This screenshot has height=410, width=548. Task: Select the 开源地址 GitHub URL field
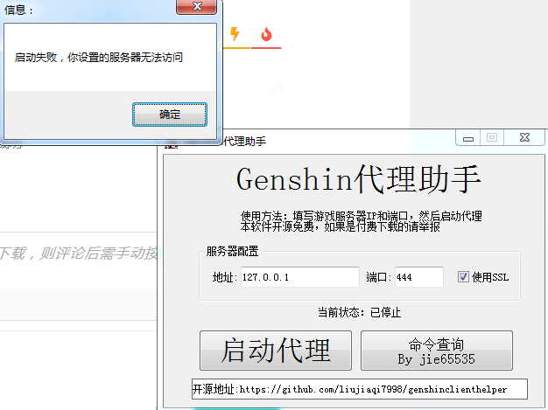pos(360,389)
